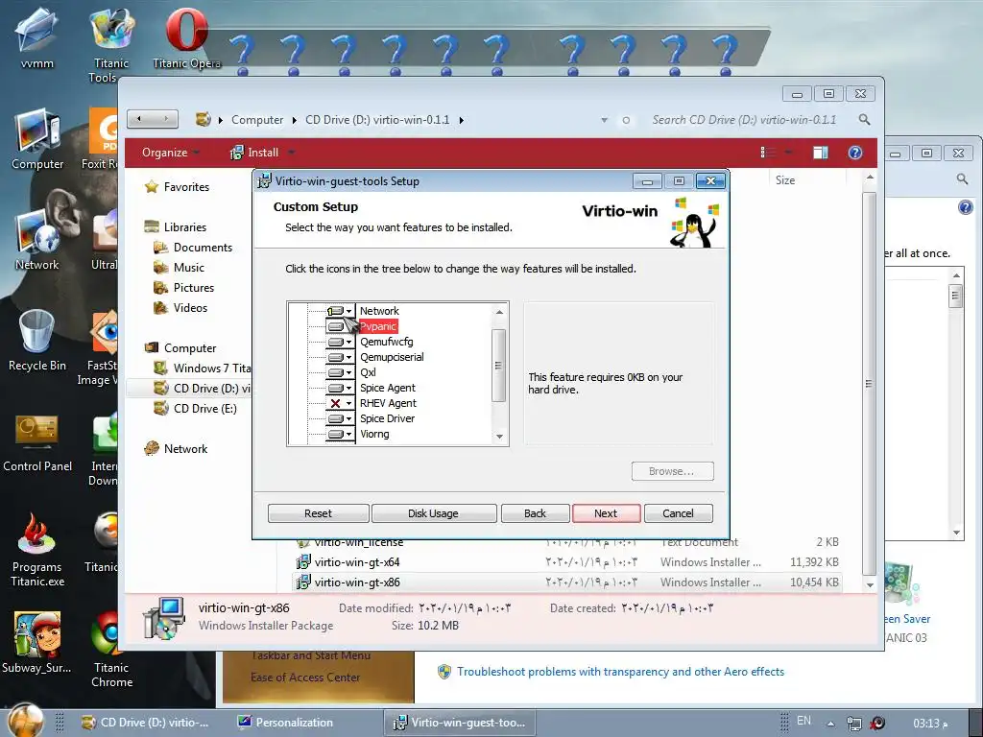
Task: Open Qemufwcfg feature dropdown
Action: click(x=349, y=343)
